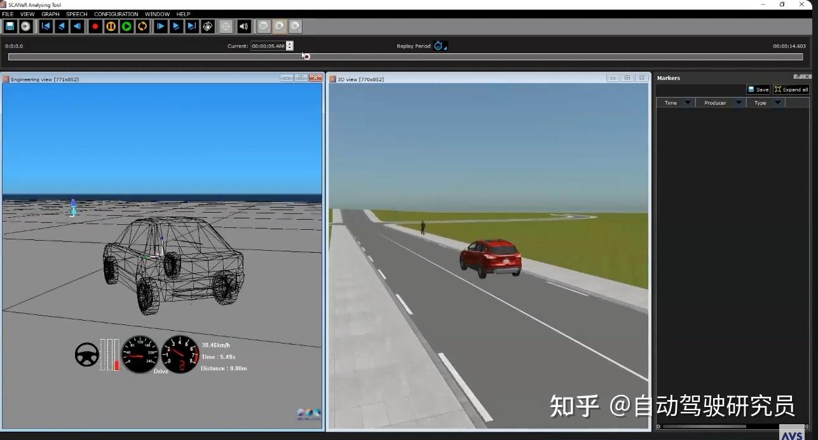Open the GRAPH menu

(50, 14)
